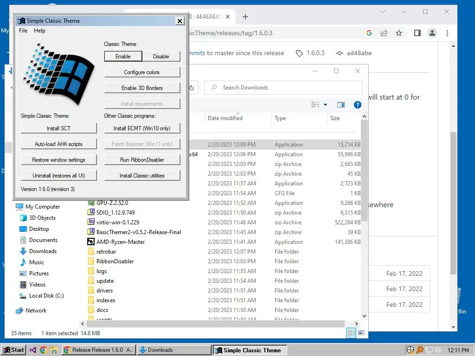This screenshot has height=356, width=475.
Task: Launch Chrome from quick launch
Action: [x=43, y=350]
